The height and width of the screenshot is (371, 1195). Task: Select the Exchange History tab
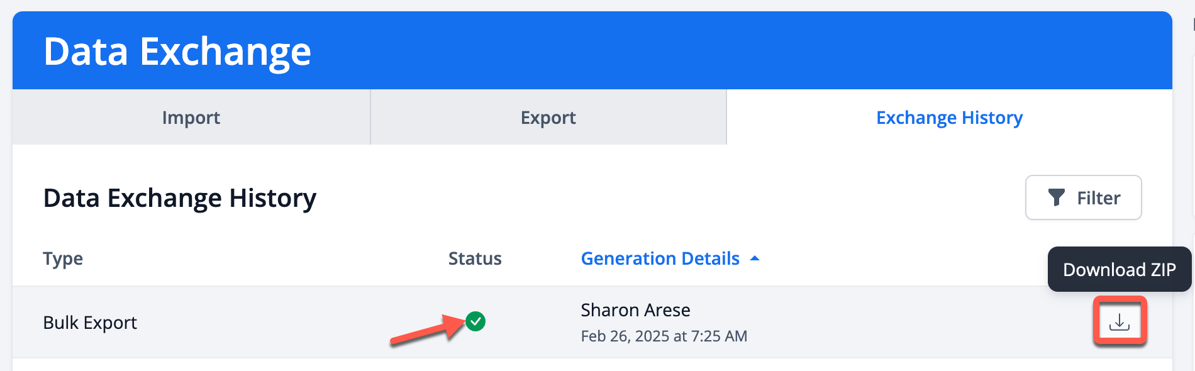(x=950, y=117)
